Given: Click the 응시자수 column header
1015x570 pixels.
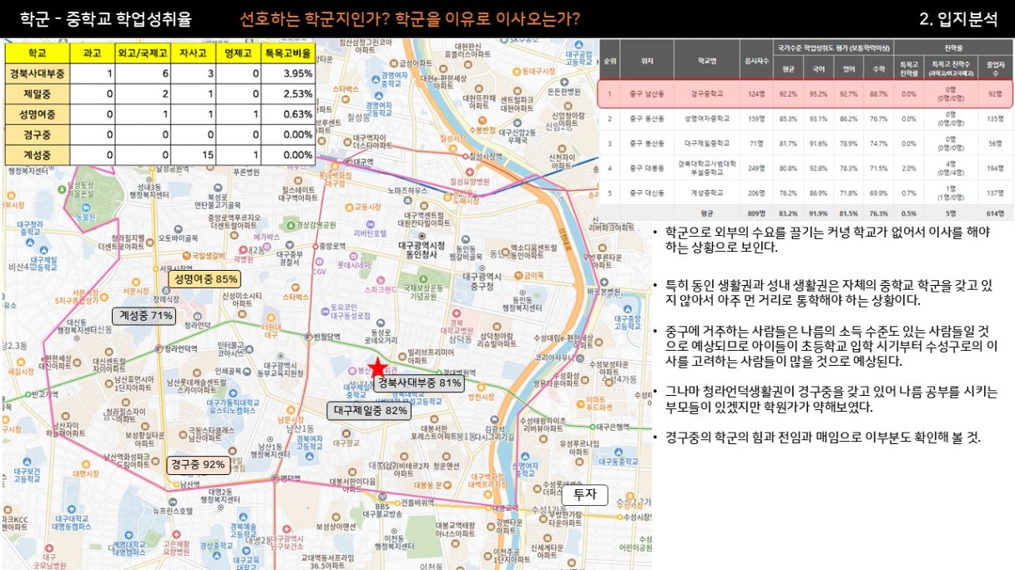Looking at the screenshot, I should pyautogui.click(x=756, y=60).
